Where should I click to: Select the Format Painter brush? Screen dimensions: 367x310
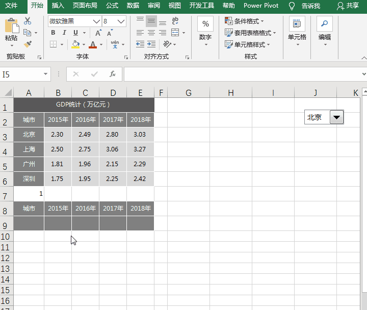(x=28, y=44)
